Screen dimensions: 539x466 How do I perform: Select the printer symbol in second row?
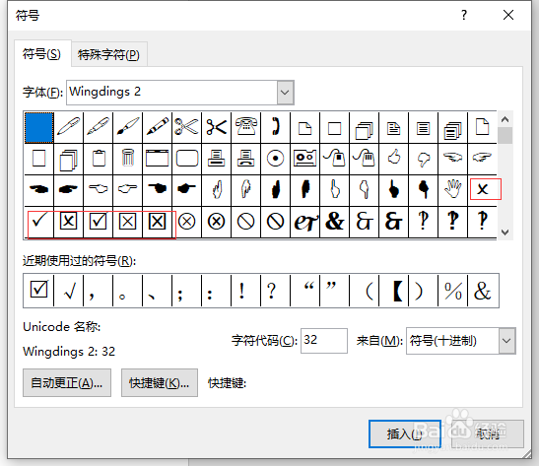coord(216,159)
